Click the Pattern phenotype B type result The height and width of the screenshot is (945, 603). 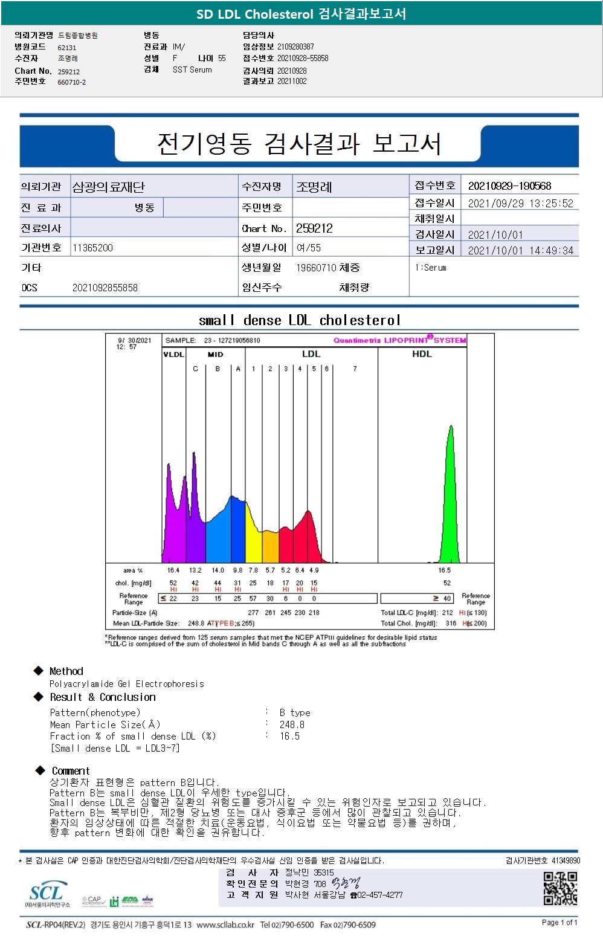[295, 713]
